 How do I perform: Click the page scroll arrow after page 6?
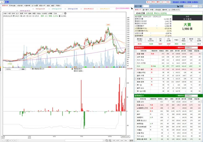(x=17, y=141)
